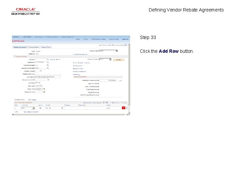Click into the Expiration Date field
This screenshot has height=177, width=236.
coord(39,92)
